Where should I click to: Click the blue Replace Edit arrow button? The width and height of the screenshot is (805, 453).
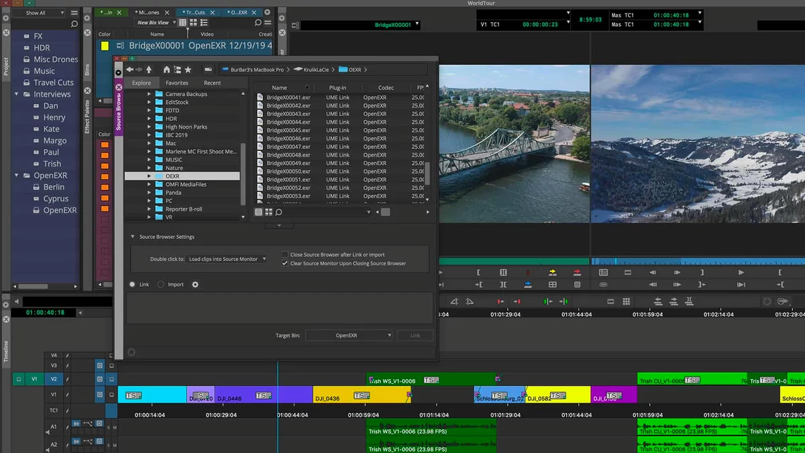(x=528, y=285)
